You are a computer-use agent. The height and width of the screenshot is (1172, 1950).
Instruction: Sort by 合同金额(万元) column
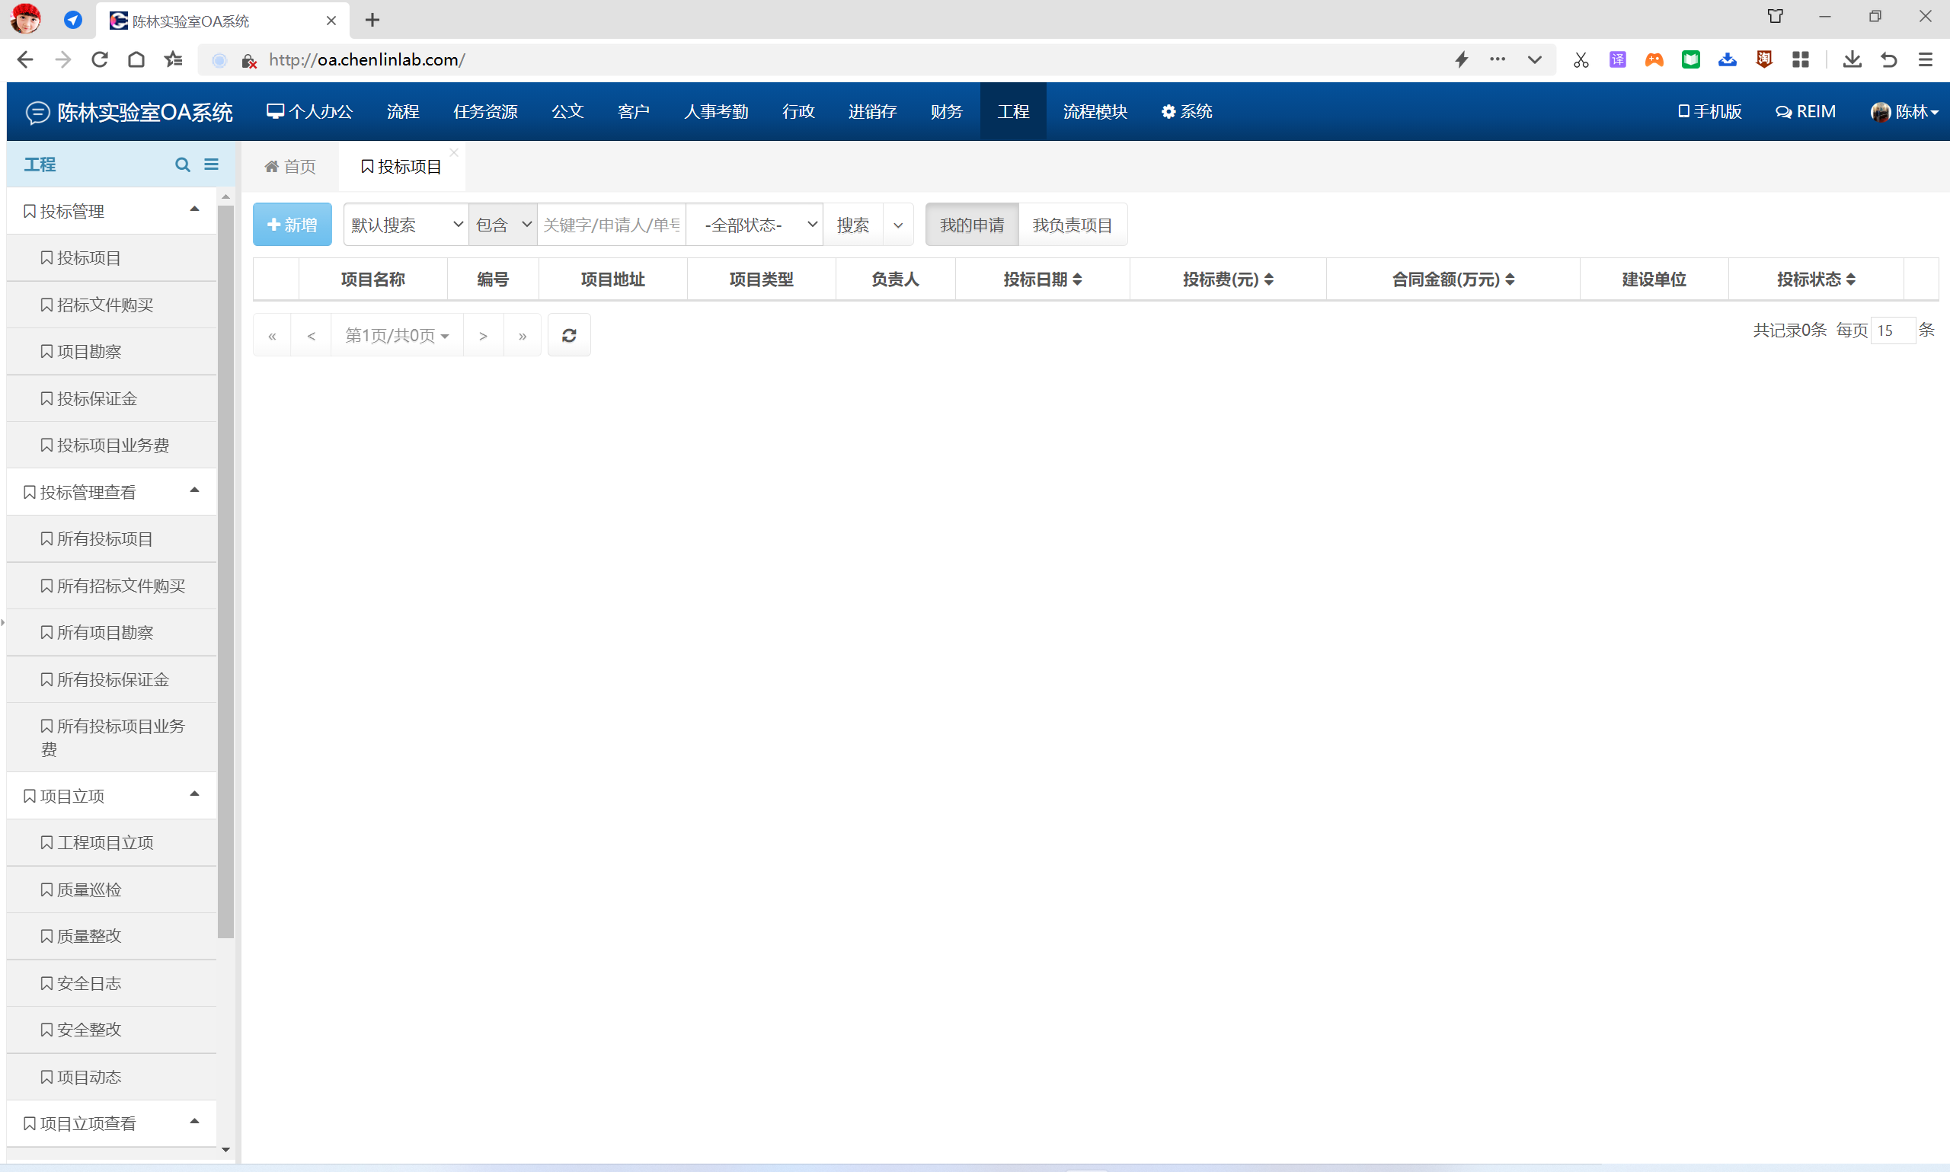(1453, 279)
